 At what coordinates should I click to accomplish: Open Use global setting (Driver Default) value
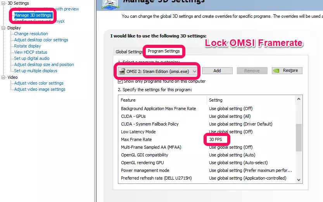(240, 124)
